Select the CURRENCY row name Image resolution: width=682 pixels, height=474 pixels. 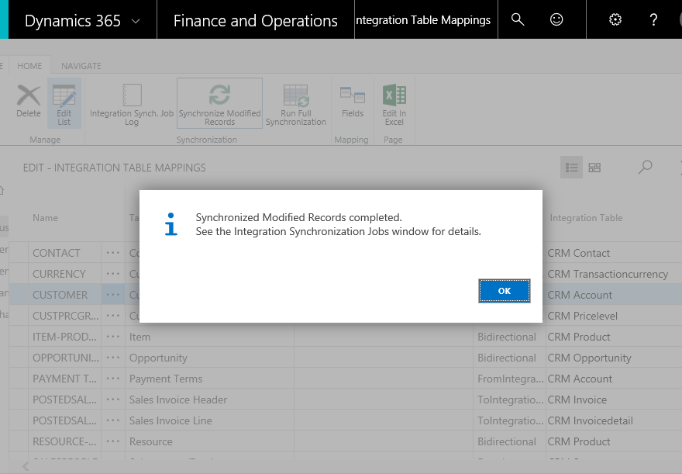tap(59, 274)
